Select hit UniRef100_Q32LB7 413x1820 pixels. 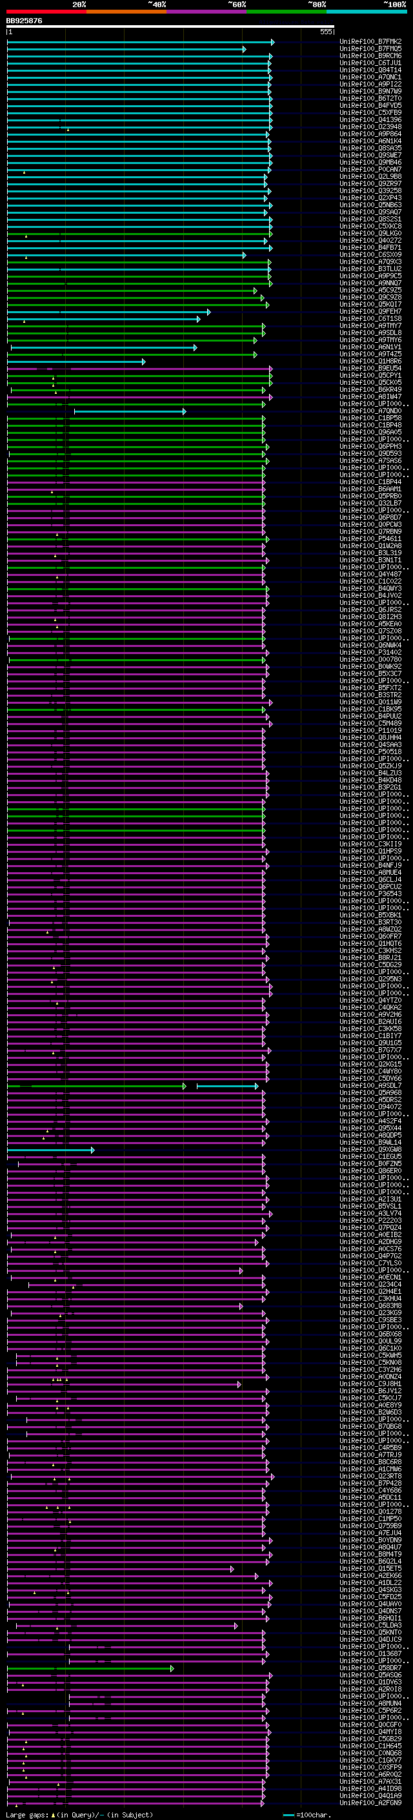370,504
